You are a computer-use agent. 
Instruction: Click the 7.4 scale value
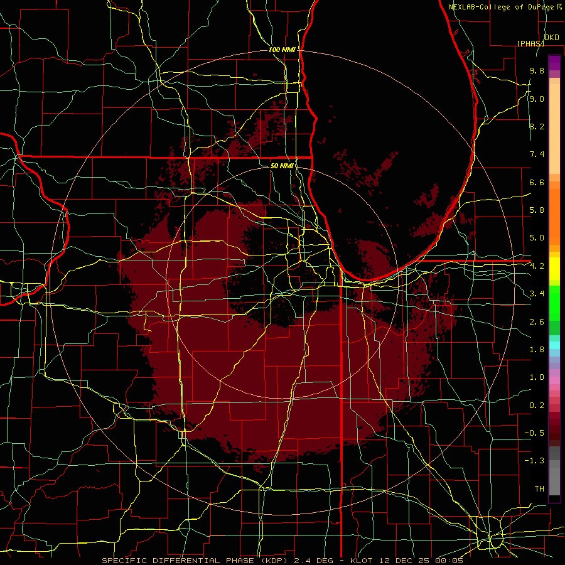click(537, 154)
